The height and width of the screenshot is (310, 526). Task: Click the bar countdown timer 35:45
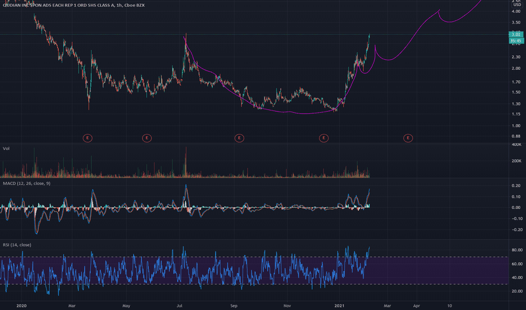click(516, 41)
